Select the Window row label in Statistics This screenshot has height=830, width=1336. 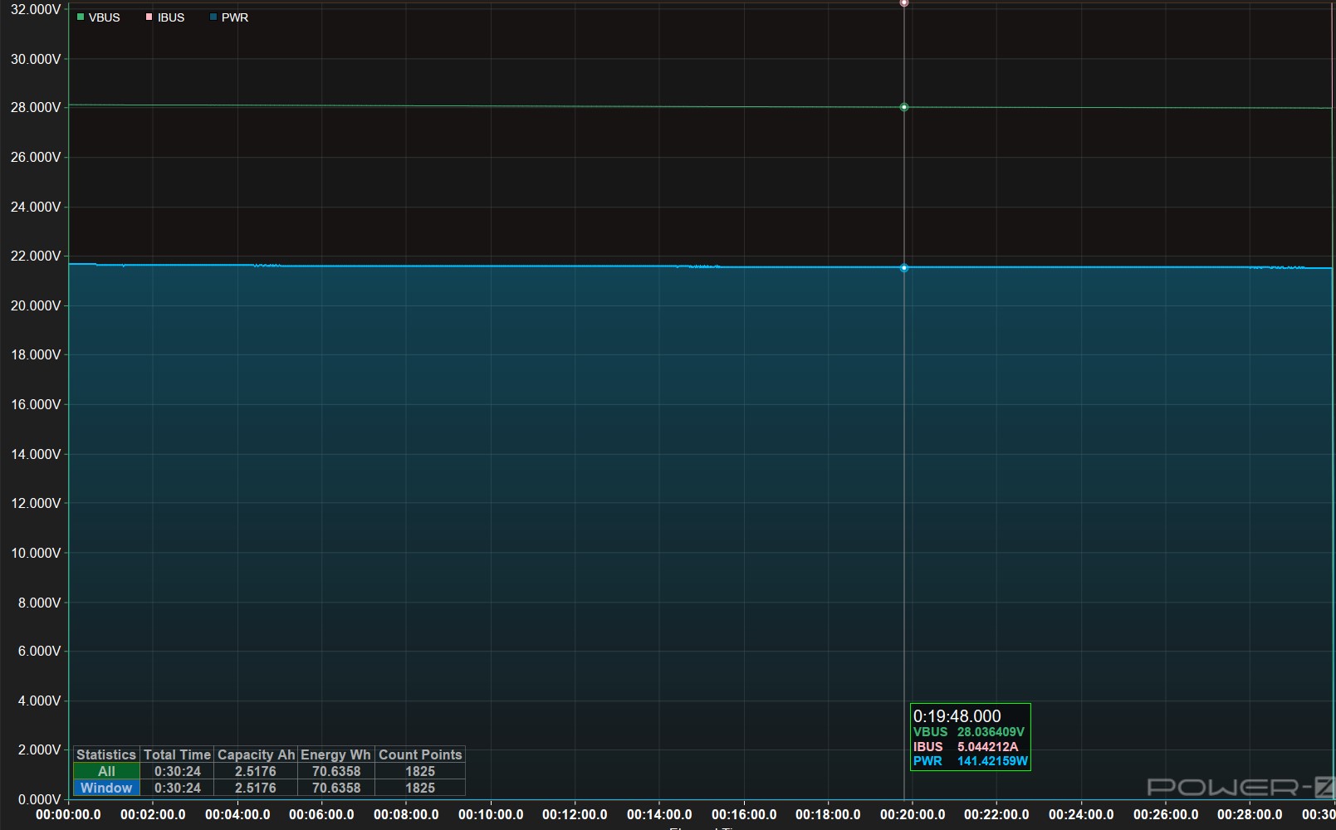tap(106, 788)
